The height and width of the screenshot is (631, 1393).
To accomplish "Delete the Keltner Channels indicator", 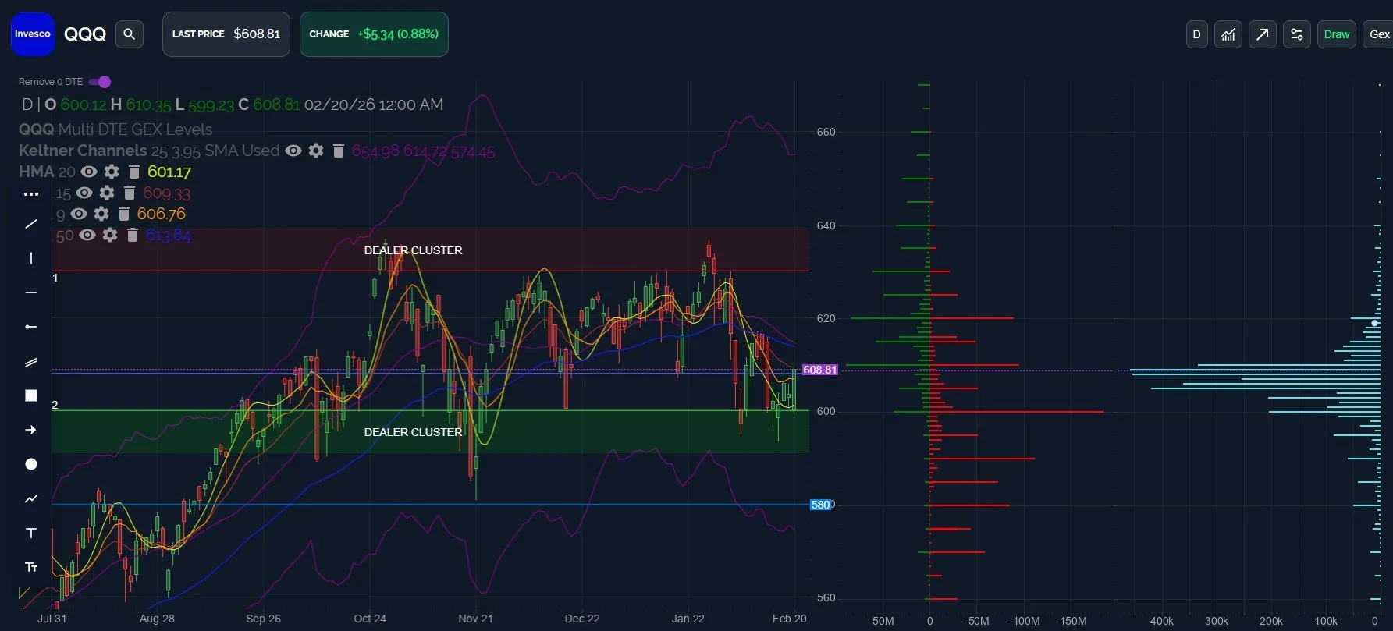I will click(339, 151).
